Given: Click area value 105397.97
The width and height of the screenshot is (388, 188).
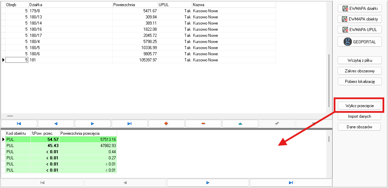Looking at the screenshot, I should (135, 60).
